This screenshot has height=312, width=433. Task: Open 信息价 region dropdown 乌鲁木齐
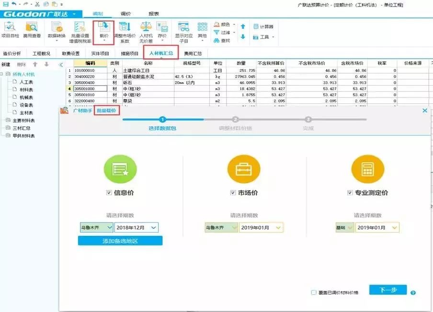tap(96, 228)
